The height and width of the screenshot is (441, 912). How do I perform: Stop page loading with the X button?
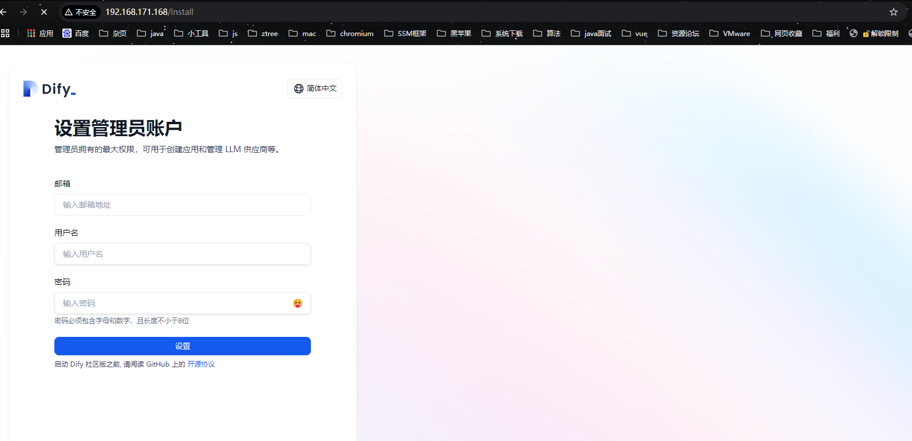pyautogui.click(x=44, y=11)
